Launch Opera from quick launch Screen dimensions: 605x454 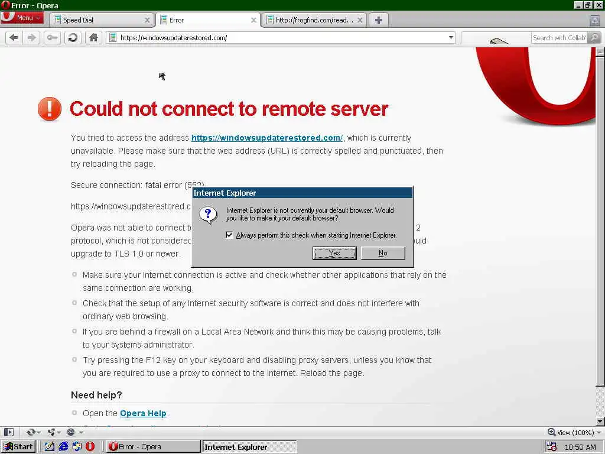click(x=90, y=447)
